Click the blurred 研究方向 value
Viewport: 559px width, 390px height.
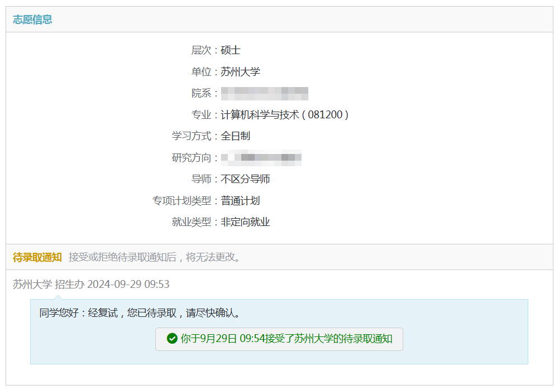click(x=261, y=158)
